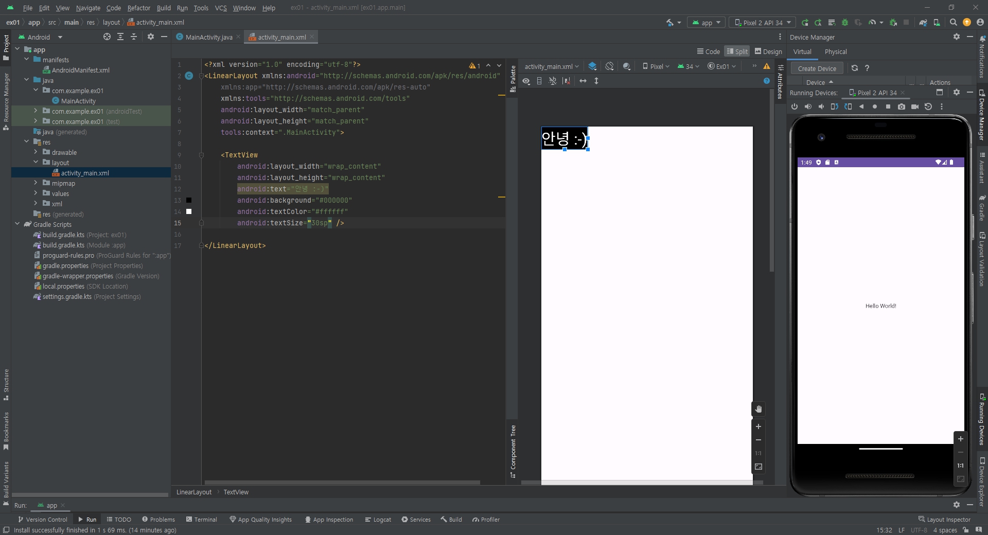Open the app run configuration dropdown
Screen dimensions: 988x535
[706, 23]
